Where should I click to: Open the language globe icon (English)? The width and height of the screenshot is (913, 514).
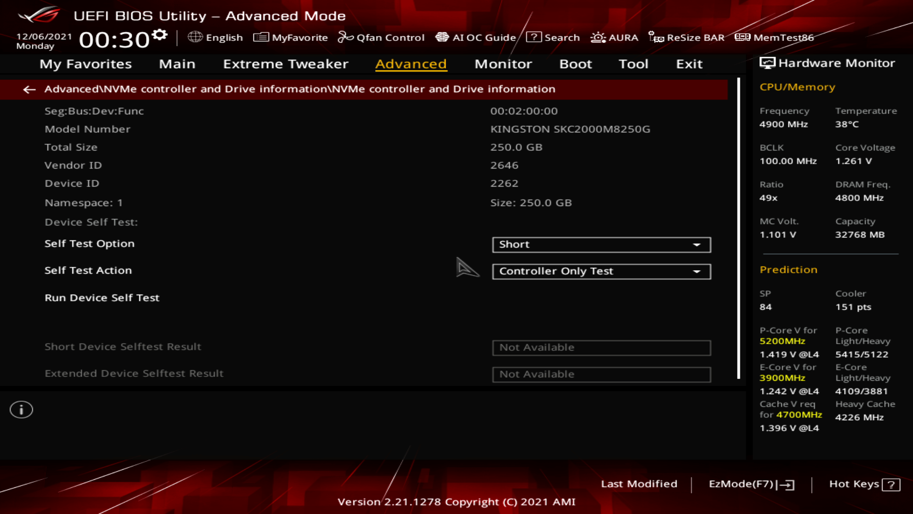tap(195, 37)
